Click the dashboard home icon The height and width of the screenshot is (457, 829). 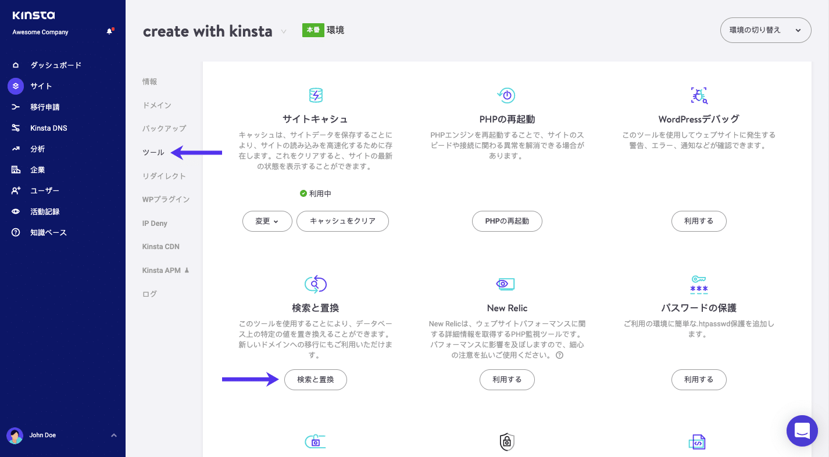pyautogui.click(x=16, y=65)
